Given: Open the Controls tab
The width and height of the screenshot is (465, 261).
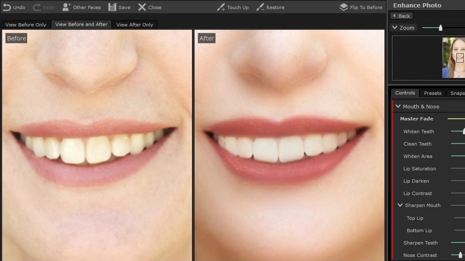Looking at the screenshot, I should click(x=405, y=92).
